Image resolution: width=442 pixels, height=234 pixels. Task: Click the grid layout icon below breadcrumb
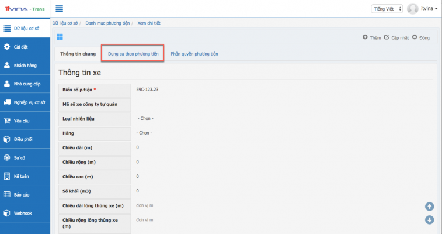(60, 37)
